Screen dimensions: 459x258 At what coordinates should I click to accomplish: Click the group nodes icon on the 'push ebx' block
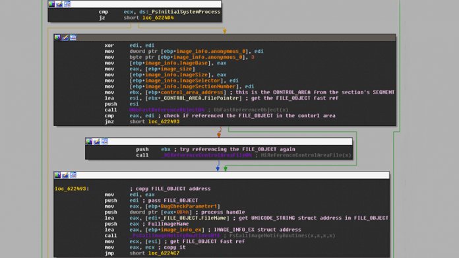coord(105,142)
